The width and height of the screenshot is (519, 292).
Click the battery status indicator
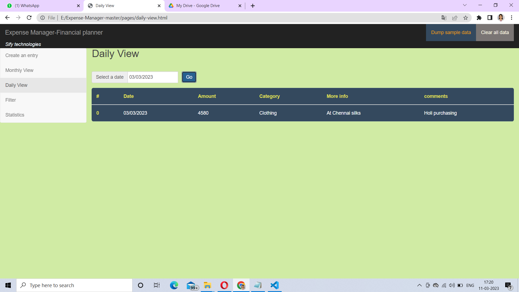click(460, 285)
